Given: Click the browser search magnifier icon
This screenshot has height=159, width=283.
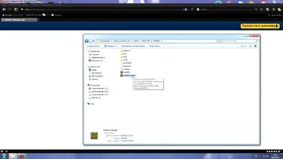Looking at the screenshot, I should pos(256,9).
